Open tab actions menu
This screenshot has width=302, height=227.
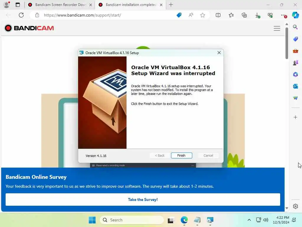18,5
